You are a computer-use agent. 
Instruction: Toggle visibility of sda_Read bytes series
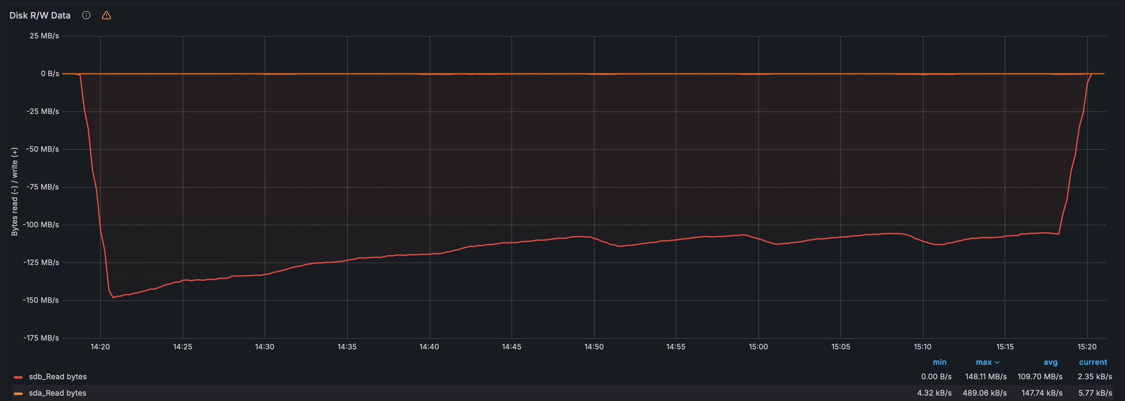[57, 393]
